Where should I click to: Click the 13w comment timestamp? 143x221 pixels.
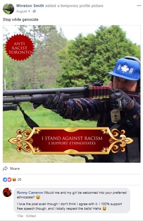tap(20, 216)
